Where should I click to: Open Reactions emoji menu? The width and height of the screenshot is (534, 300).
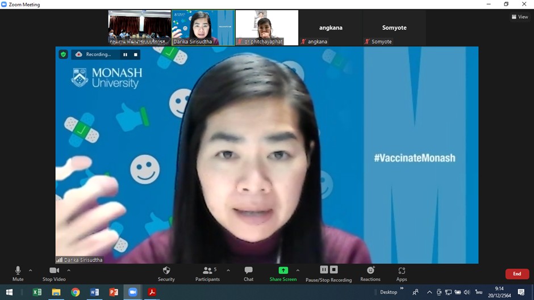[x=370, y=274]
